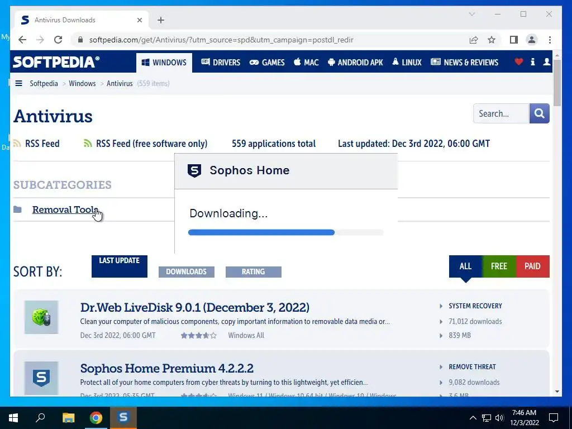Click the page vertical scrollbar thumb
Image resolution: width=572 pixels, height=429 pixels.
557,83
